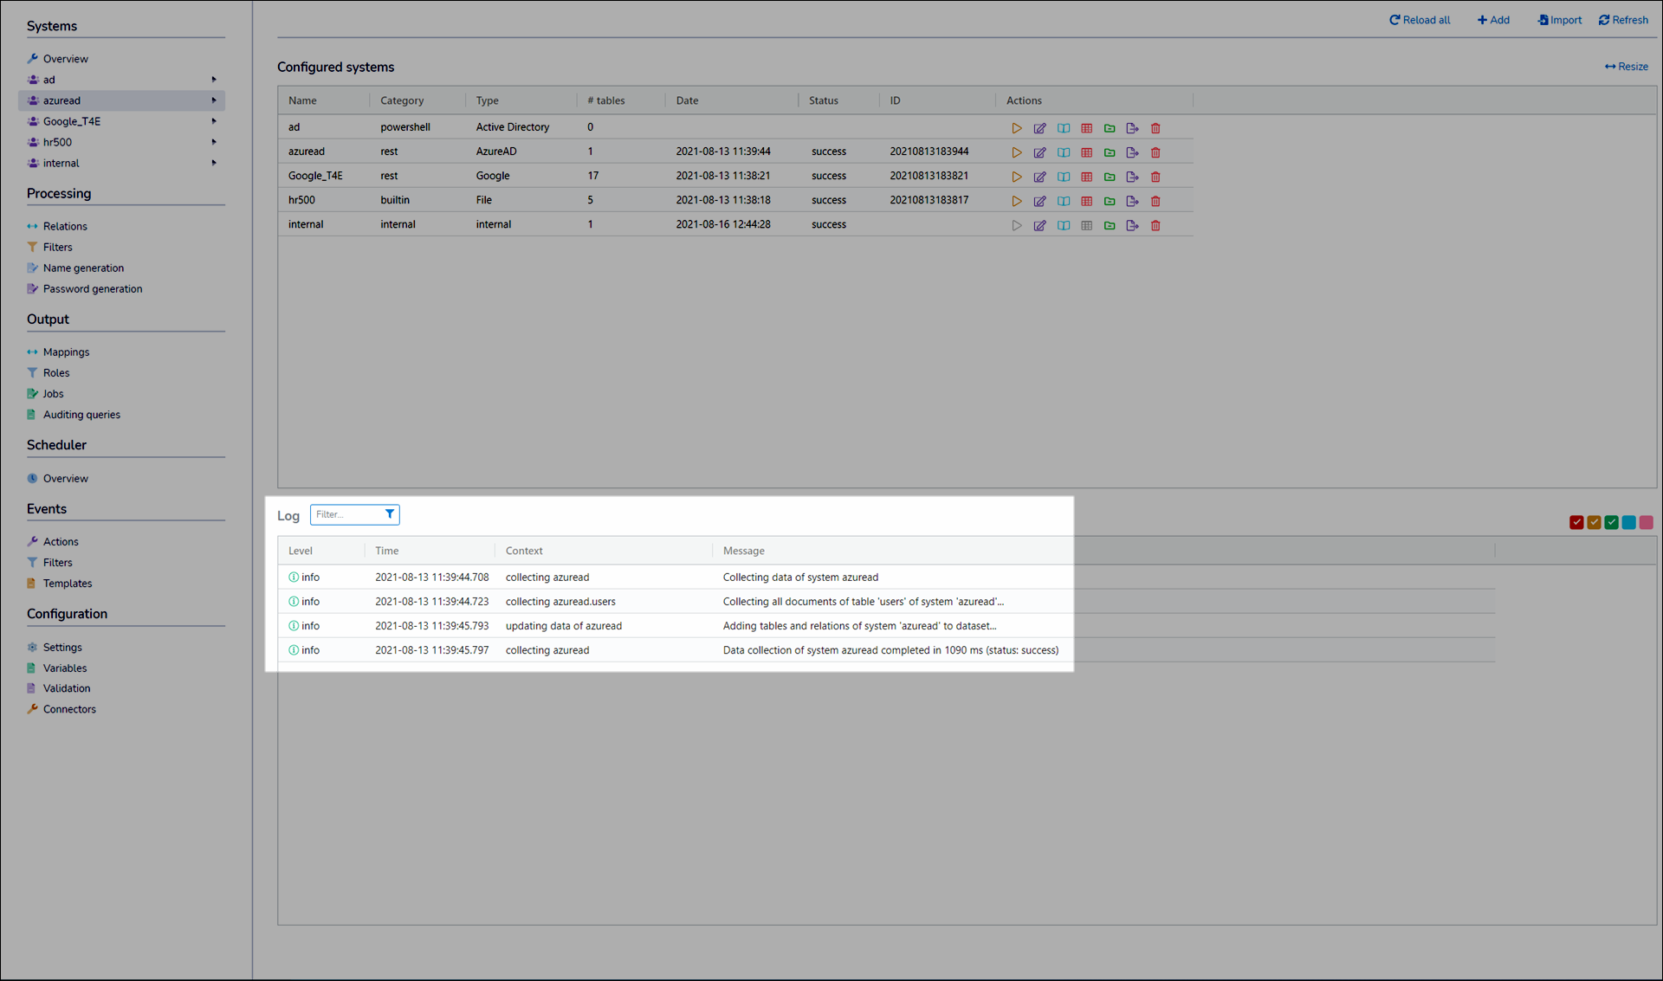Click the blue book icon in internal row
This screenshot has width=1663, height=981.
pyautogui.click(x=1063, y=225)
